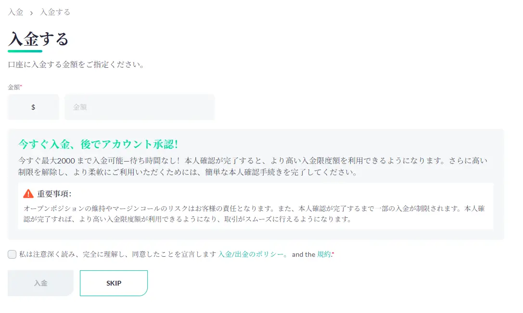Click the green underline below the heading

point(25,50)
